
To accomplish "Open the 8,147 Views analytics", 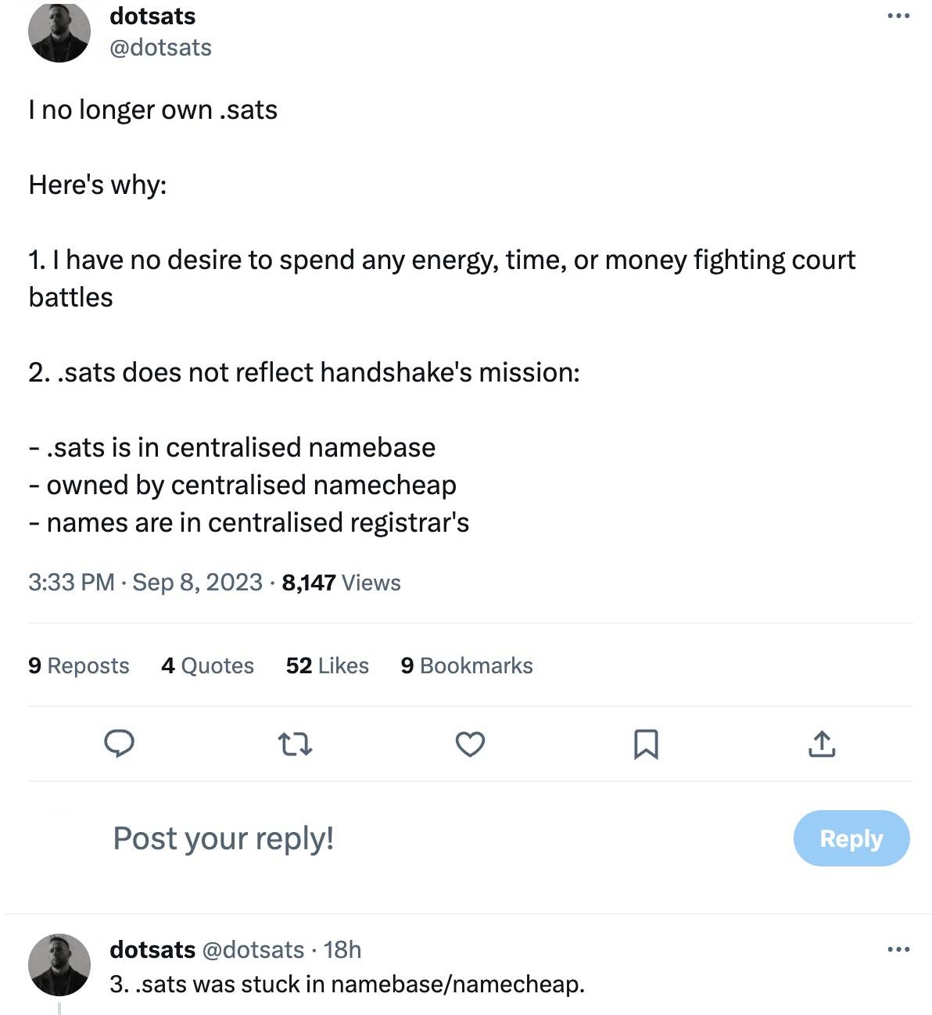I will pyautogui.click(x=341, y=583).
